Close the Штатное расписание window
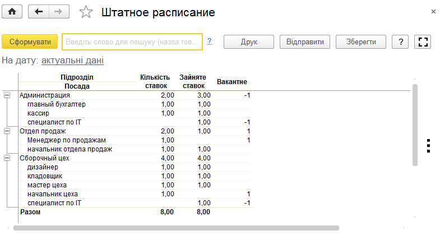Image resolution: width=440 pixels, height=235 pixels. [x=433, y=12]
